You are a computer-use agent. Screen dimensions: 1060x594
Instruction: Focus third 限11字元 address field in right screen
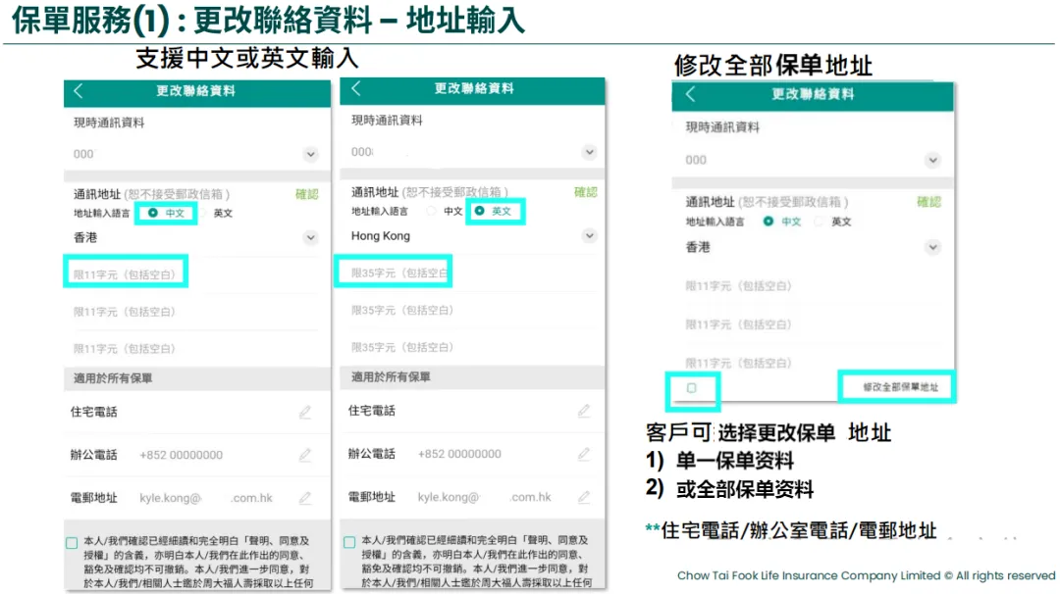click(x=813, y=363)
